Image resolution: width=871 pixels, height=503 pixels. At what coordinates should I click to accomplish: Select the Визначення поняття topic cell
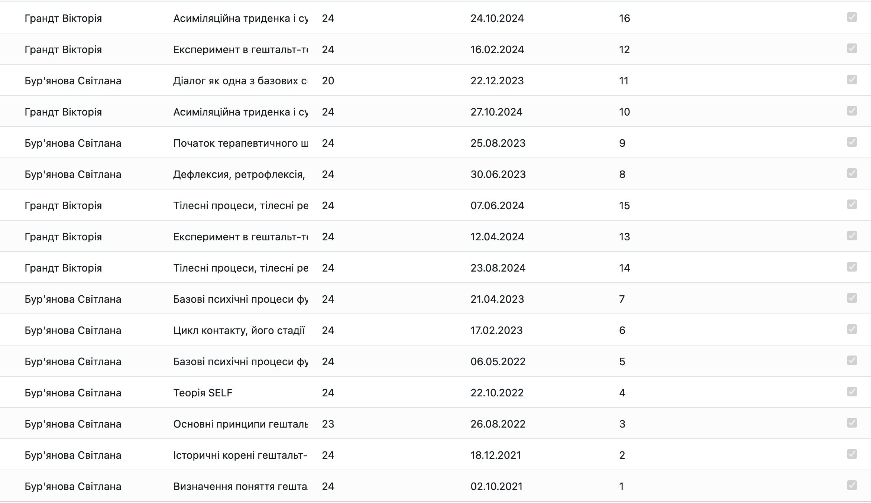240,486
